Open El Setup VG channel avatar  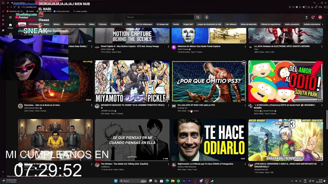pyautogui.click(x=174, y=106)
